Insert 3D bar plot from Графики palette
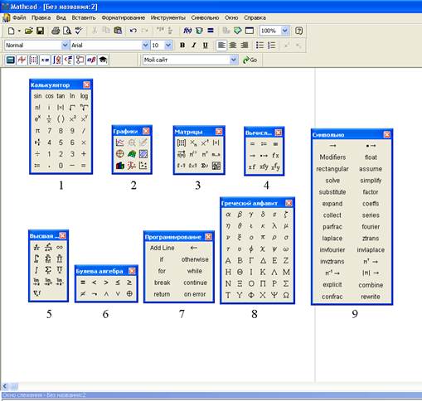Screen dimensions: 422x401 120,166
